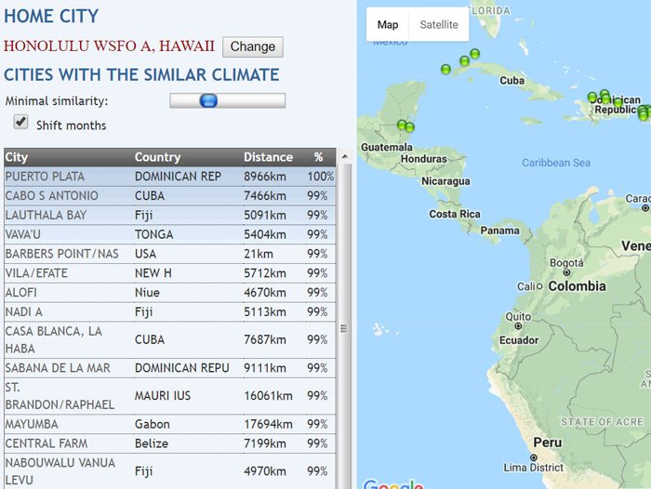Viewport: 651px width, 489px height.
Task: Click the right green marker in Belize
Action: point(410,127)
